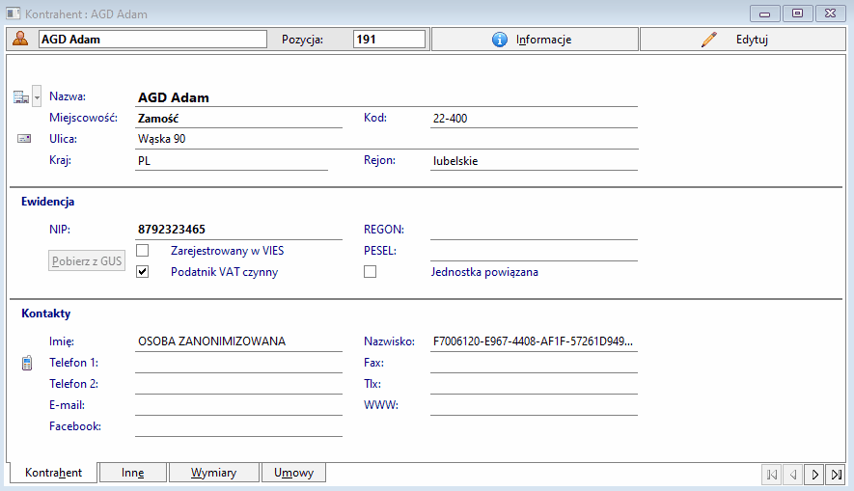Open the Wymiary tab
This screenshot has width=854, height=491.
213,473
